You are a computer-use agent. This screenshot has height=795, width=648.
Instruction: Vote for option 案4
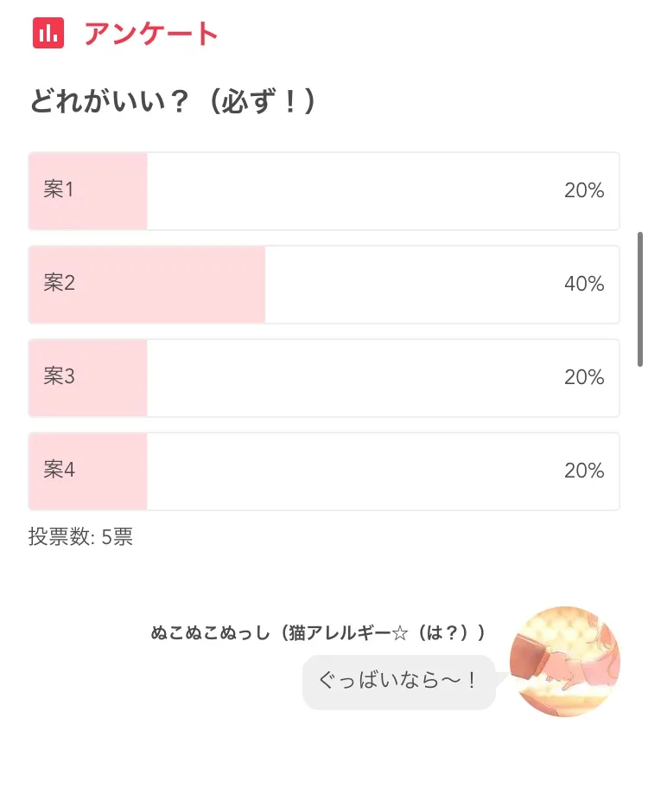coord(324,471)
